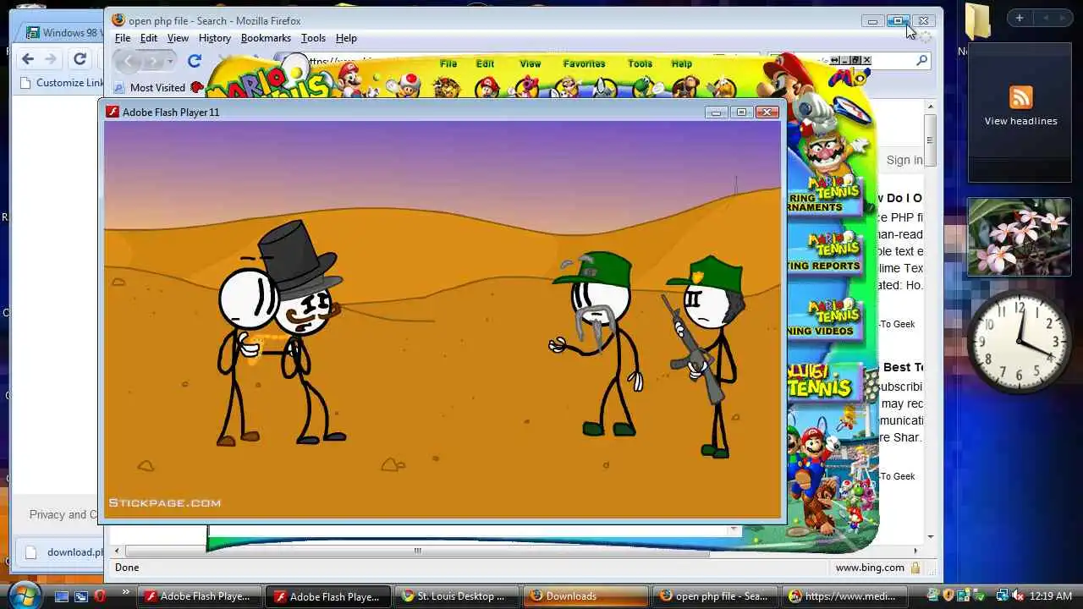This screenshot has height=609, width=1083.
Task: Click the scroll down arrow in Firefox
Action: [930, 536]
